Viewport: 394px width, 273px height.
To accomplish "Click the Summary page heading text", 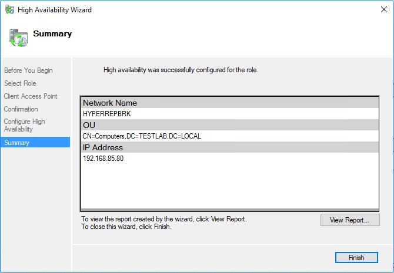I will point(52,34).
